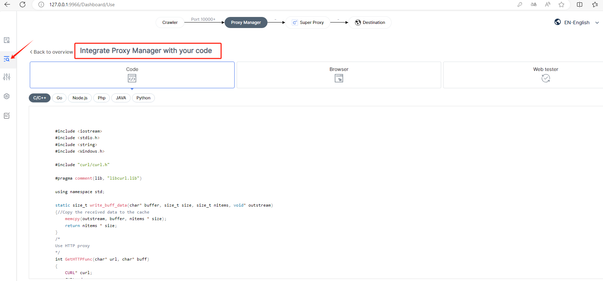
Task: Click the Super Proxy flow node
Action: 308,22
